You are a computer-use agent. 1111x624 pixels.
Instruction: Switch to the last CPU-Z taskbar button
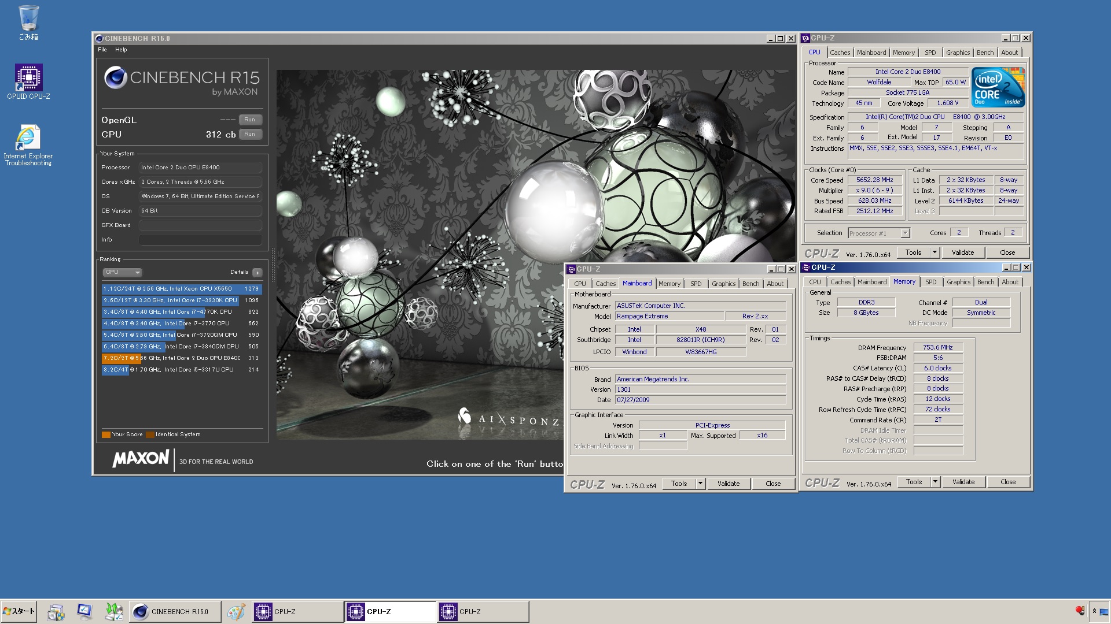coord(483,612)
